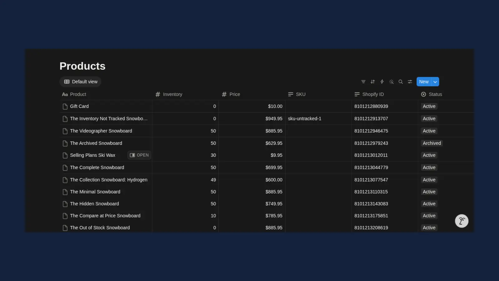Select price cell $600.00
The height and width of the screenshot is (281, 499).
(x=252, y=180)
